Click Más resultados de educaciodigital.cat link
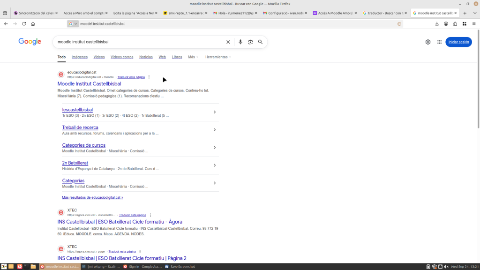Viewport: 480px width, 270px height. [x=92, y=197]
